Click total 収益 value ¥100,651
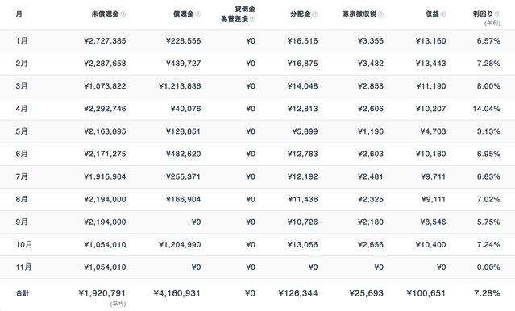515x311 pixels. click(x=426, y=293)
